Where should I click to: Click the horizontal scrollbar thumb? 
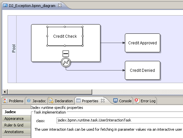tap(50, 92)
